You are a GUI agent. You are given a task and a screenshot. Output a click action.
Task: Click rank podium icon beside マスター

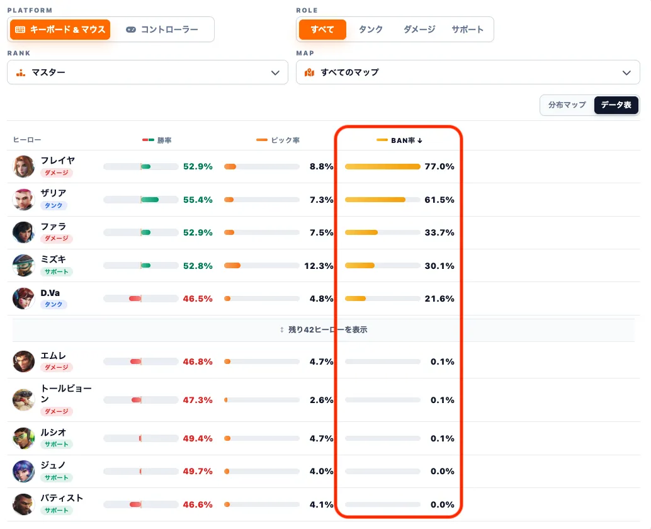[20, 72]
